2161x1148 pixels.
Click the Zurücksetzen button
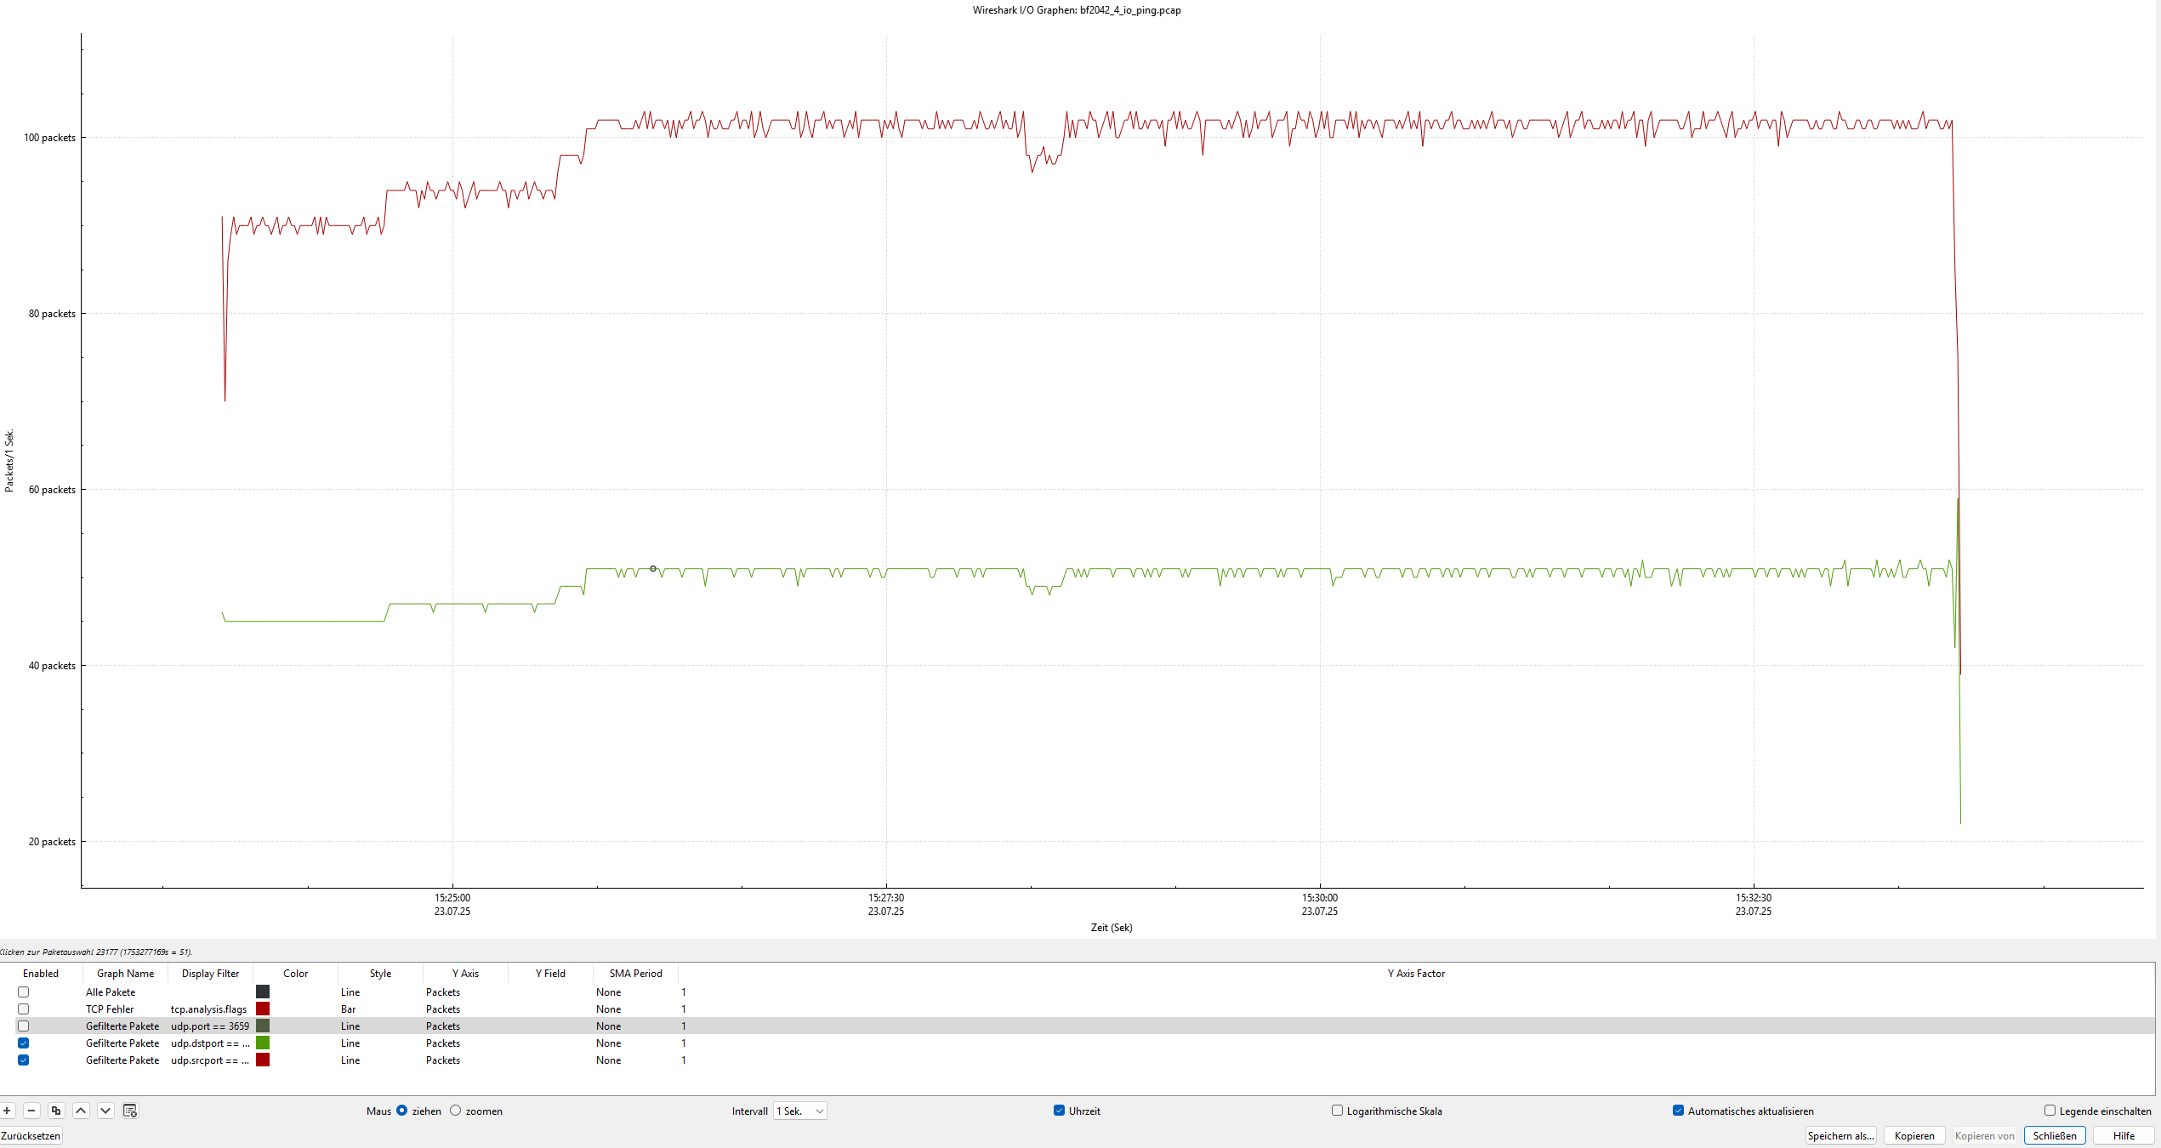click(31, 1136)
